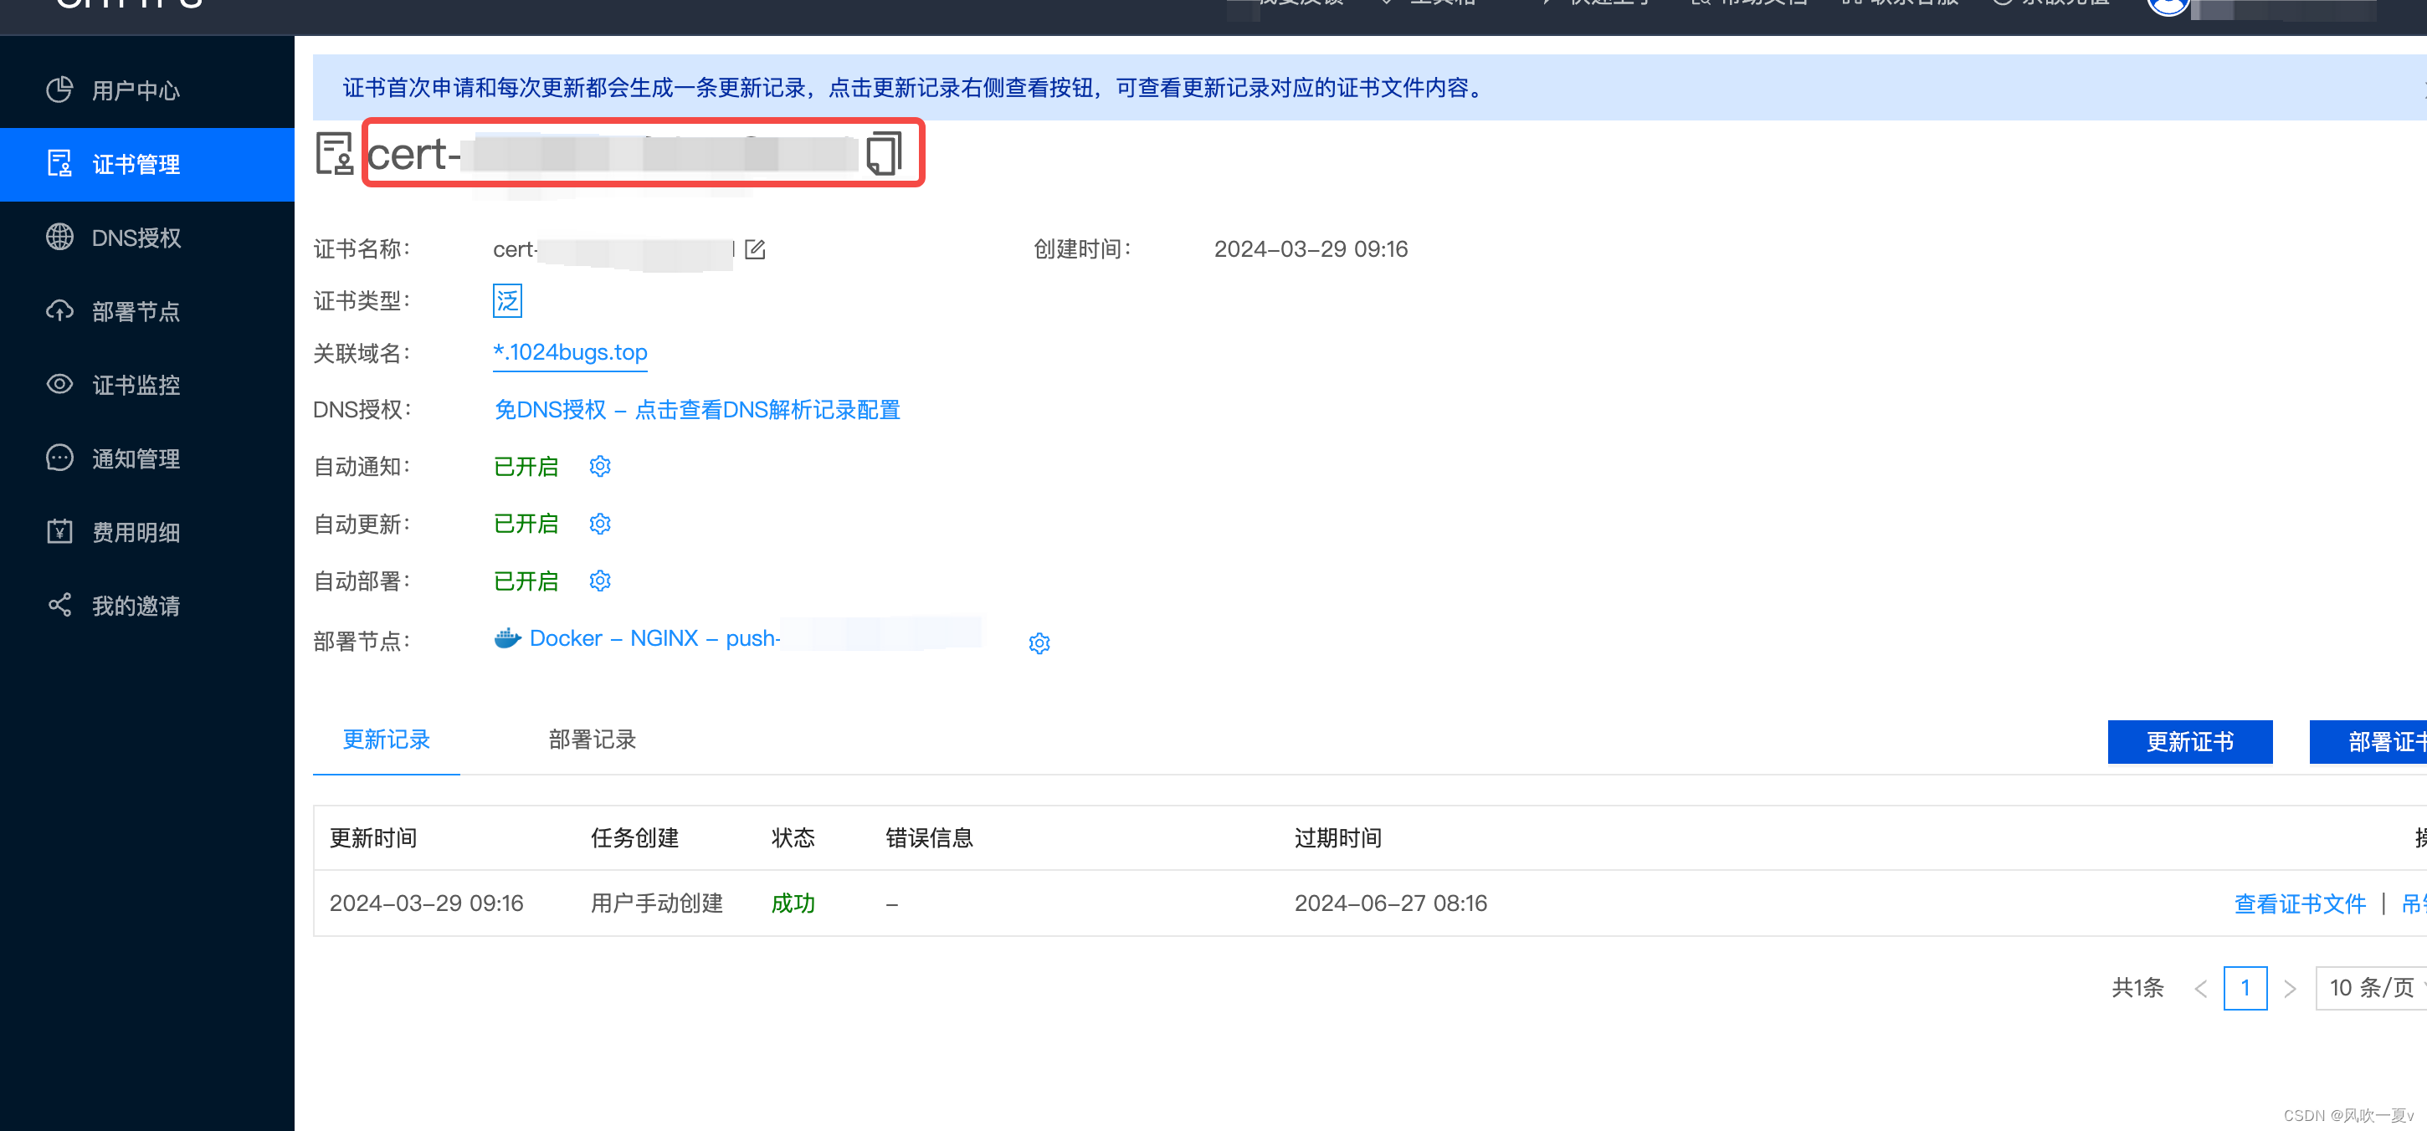Screen dimensions: 2427x1131
Task: Open the 用户中心 sidebar item
Action: pos(147,90)
